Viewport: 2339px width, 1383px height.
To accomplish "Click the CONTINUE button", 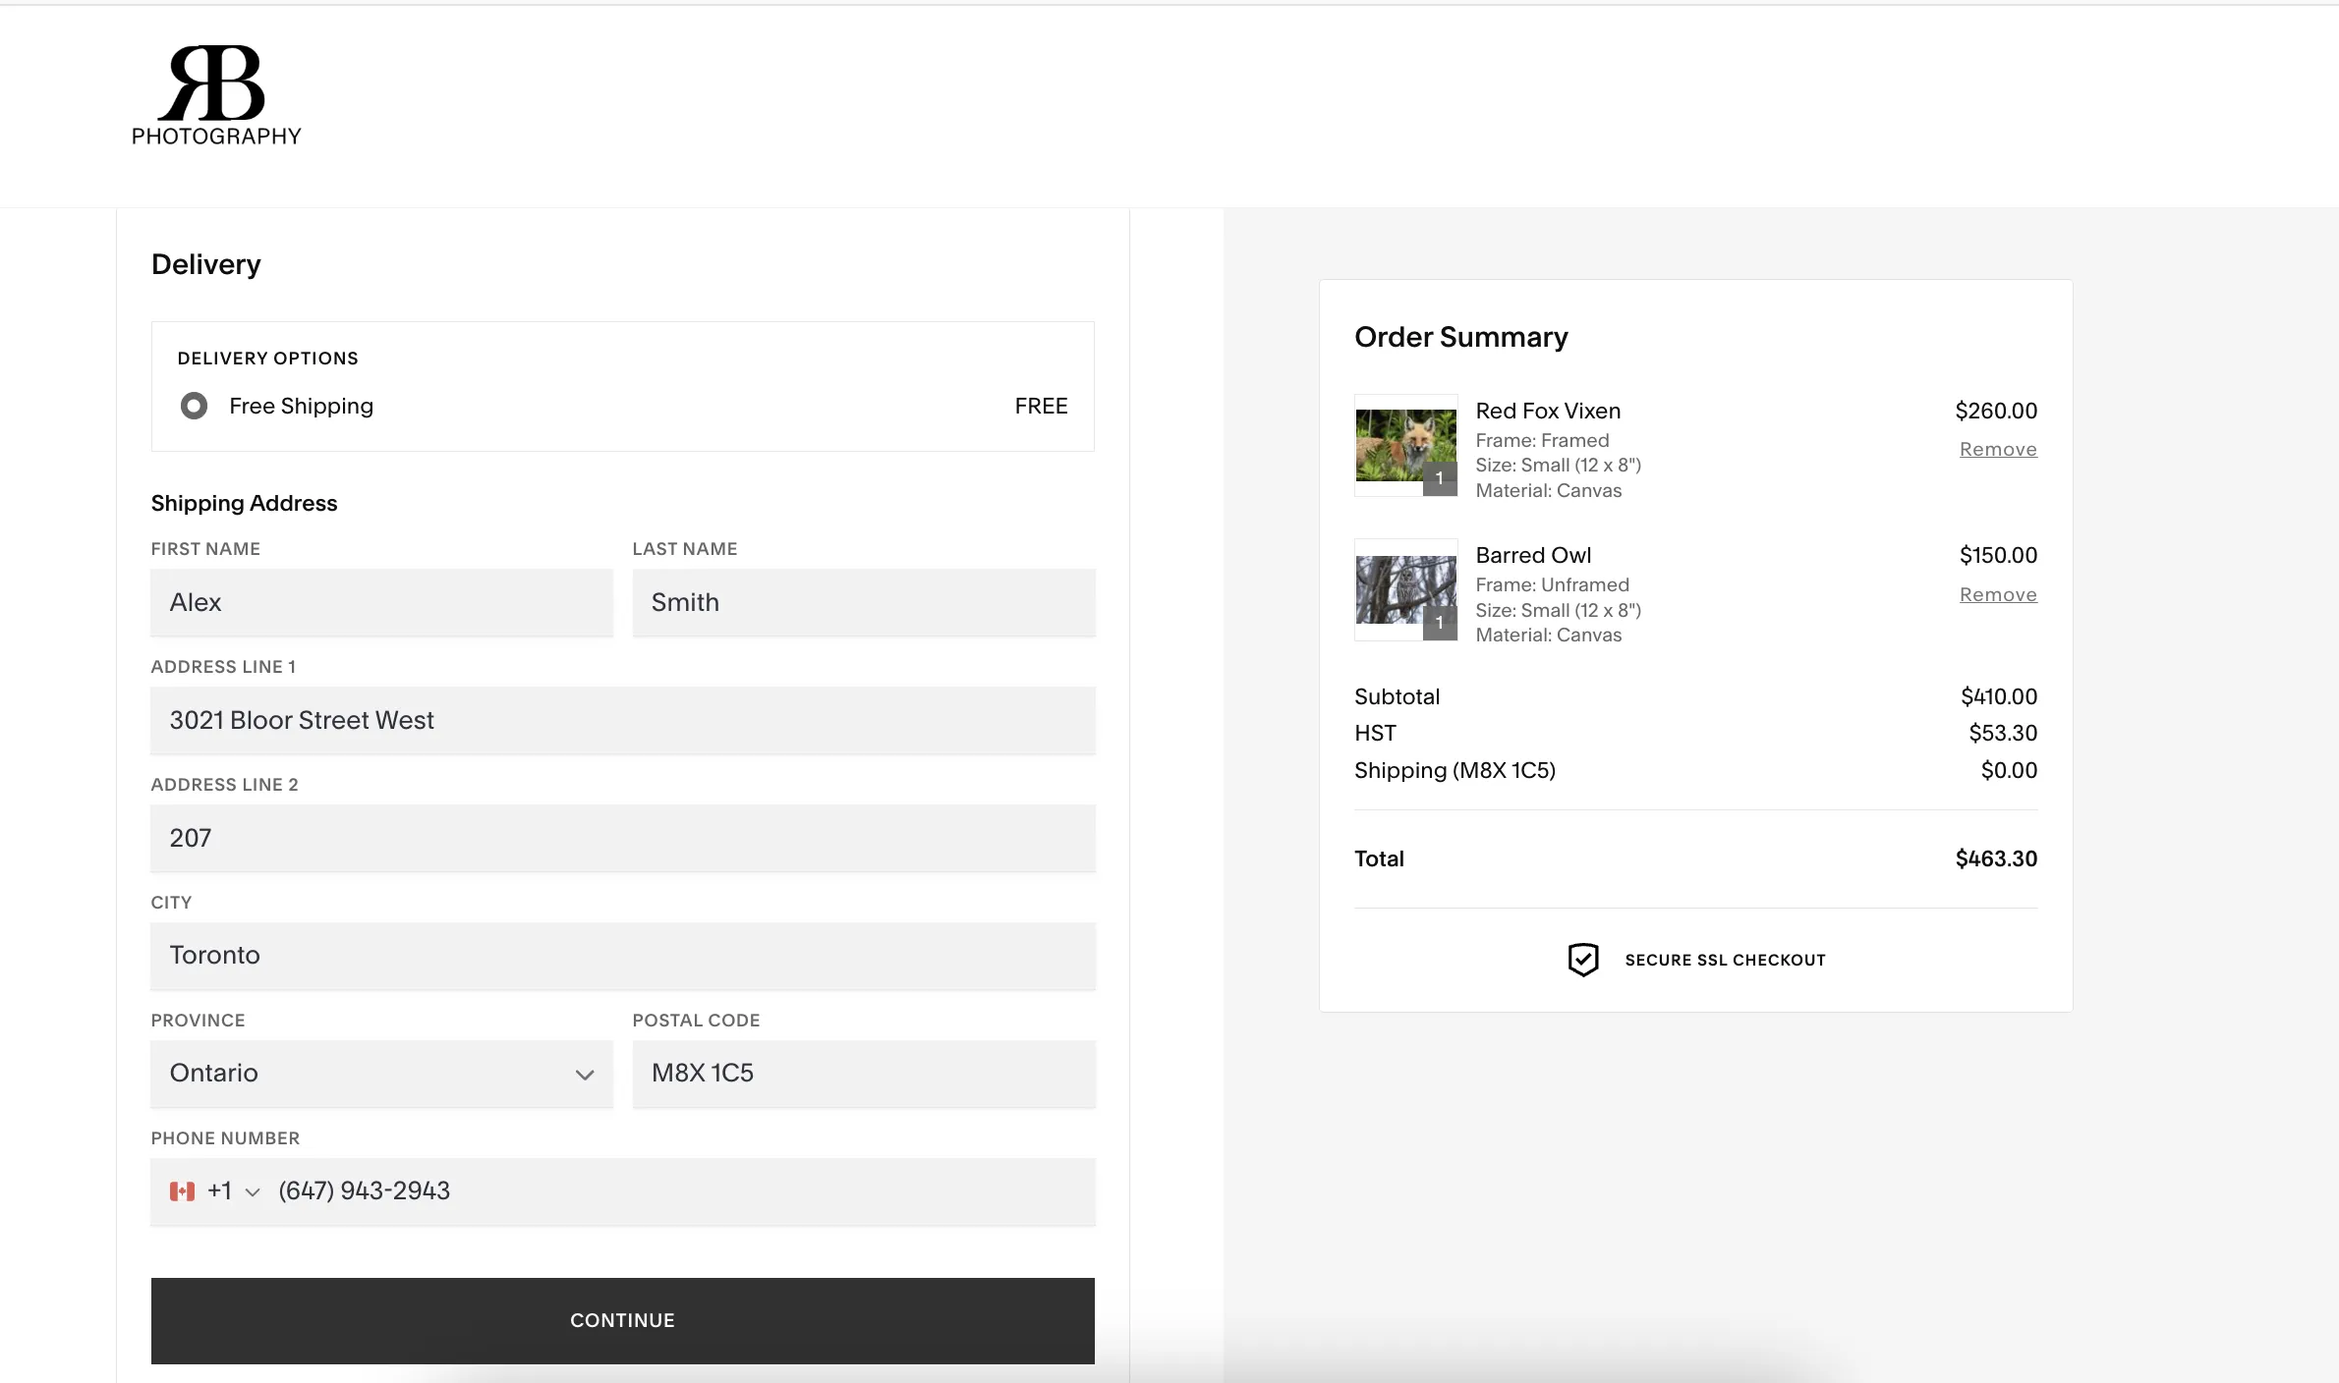I will point(622,1320).
